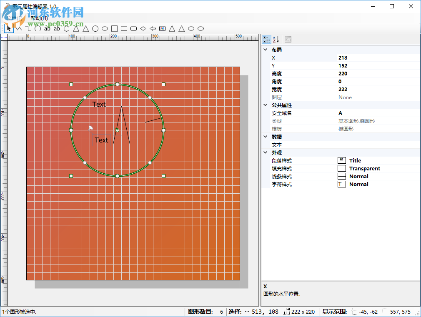Select the arc drawing tool
This screenshot has height=317, width=421.
tap(38, 28)
